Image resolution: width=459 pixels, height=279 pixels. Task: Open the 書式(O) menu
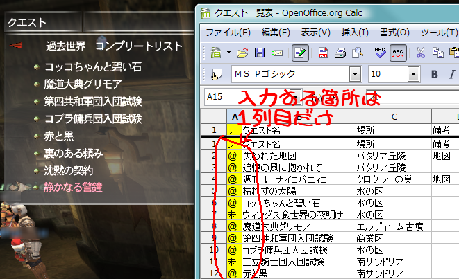pos(394,33)
